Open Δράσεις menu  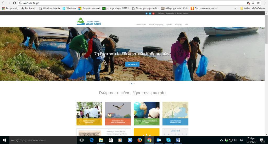click(169, 25)
